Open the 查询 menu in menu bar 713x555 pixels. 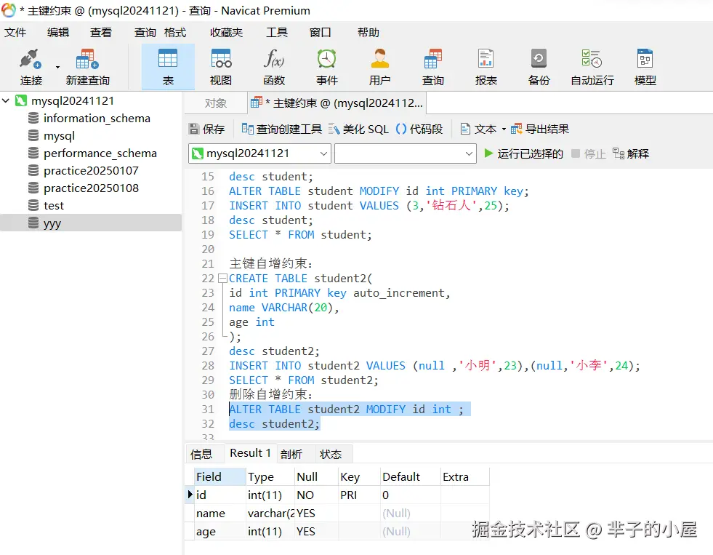click(145, 32)
